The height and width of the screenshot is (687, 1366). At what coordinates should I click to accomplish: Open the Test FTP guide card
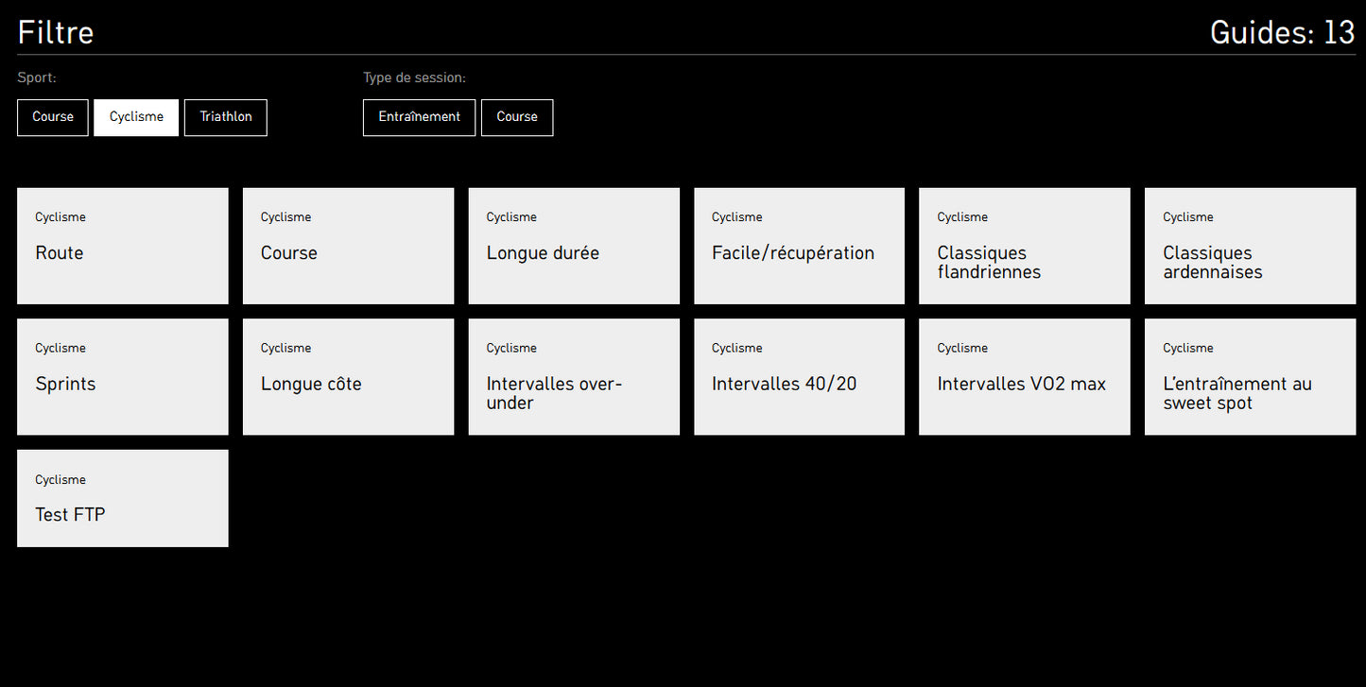tap(123, 498)
